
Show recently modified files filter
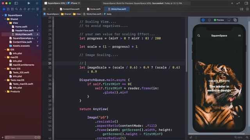[36, 137]
